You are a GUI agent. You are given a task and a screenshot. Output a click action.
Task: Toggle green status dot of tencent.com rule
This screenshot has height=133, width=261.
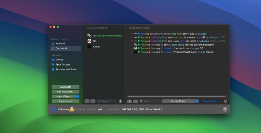click(139, 48)
